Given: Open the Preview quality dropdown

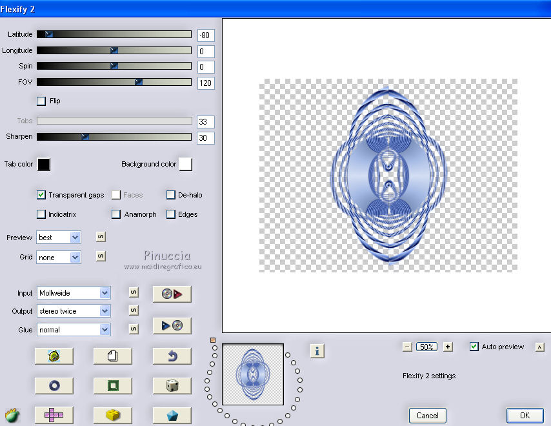Looking at the screenshot, I should 59,238.
